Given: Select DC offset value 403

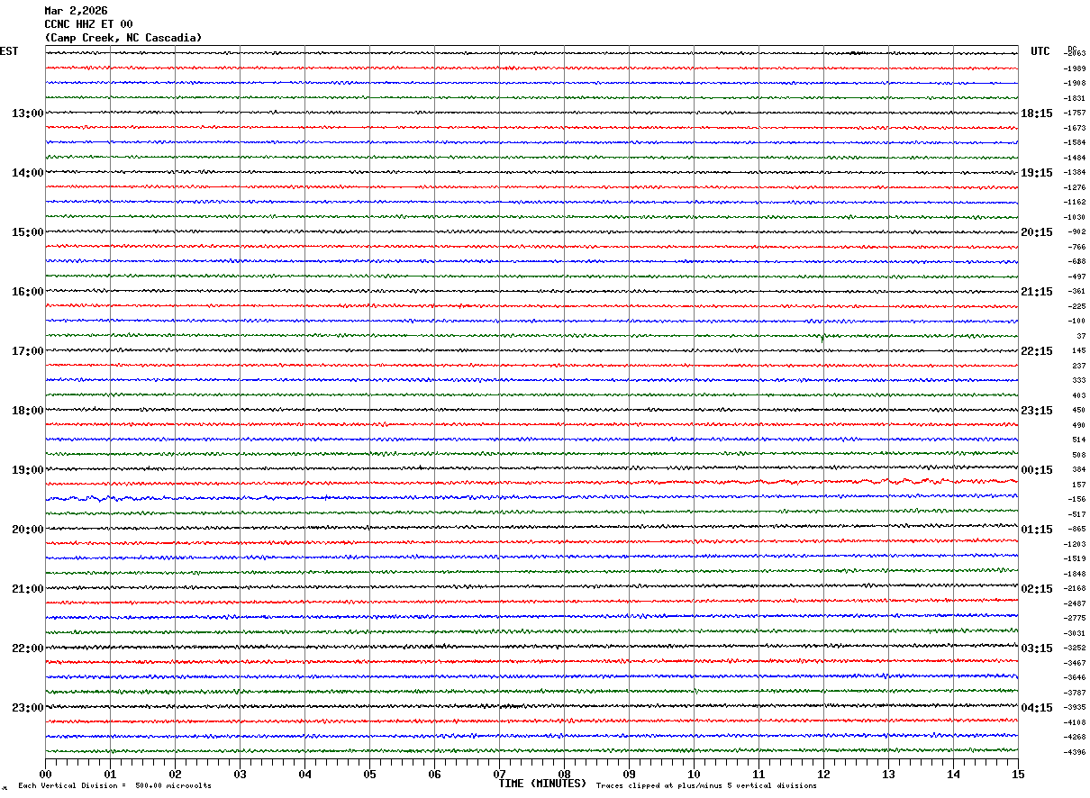Looking at the screenshot, I should 1079,395.
